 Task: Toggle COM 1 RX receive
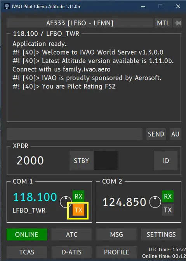click(78, 196)
